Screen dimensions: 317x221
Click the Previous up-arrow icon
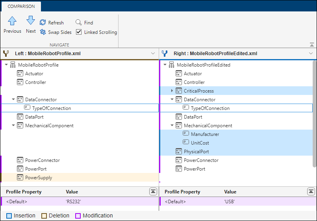[x=12, y=21]
